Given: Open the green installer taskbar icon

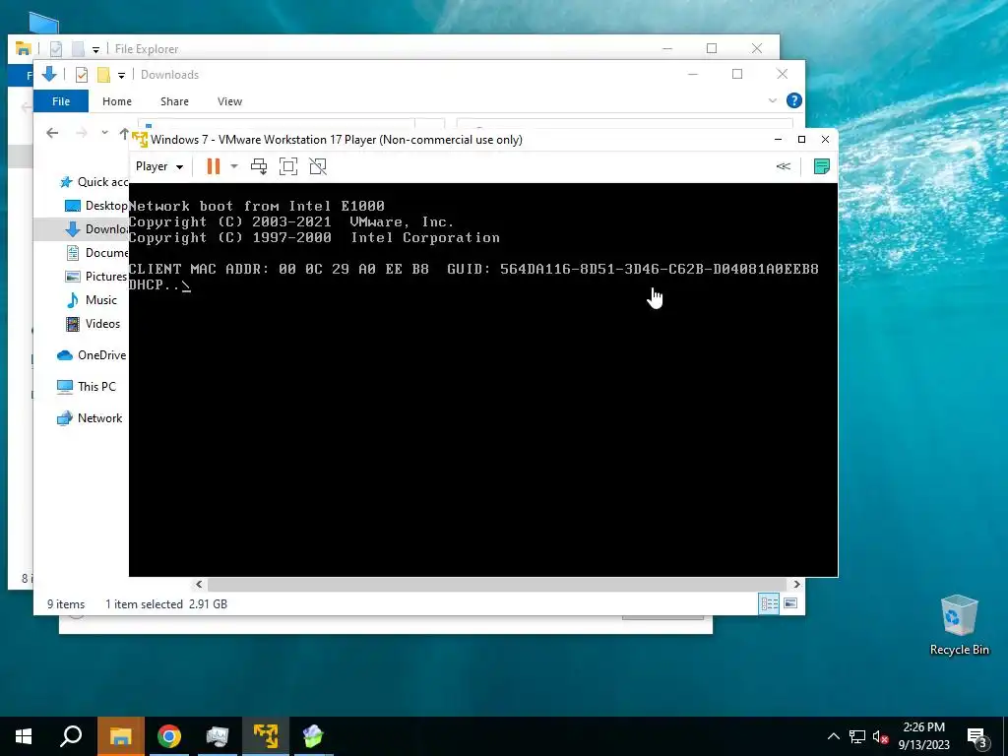Looking at the screenshot, I should [313, 736].
